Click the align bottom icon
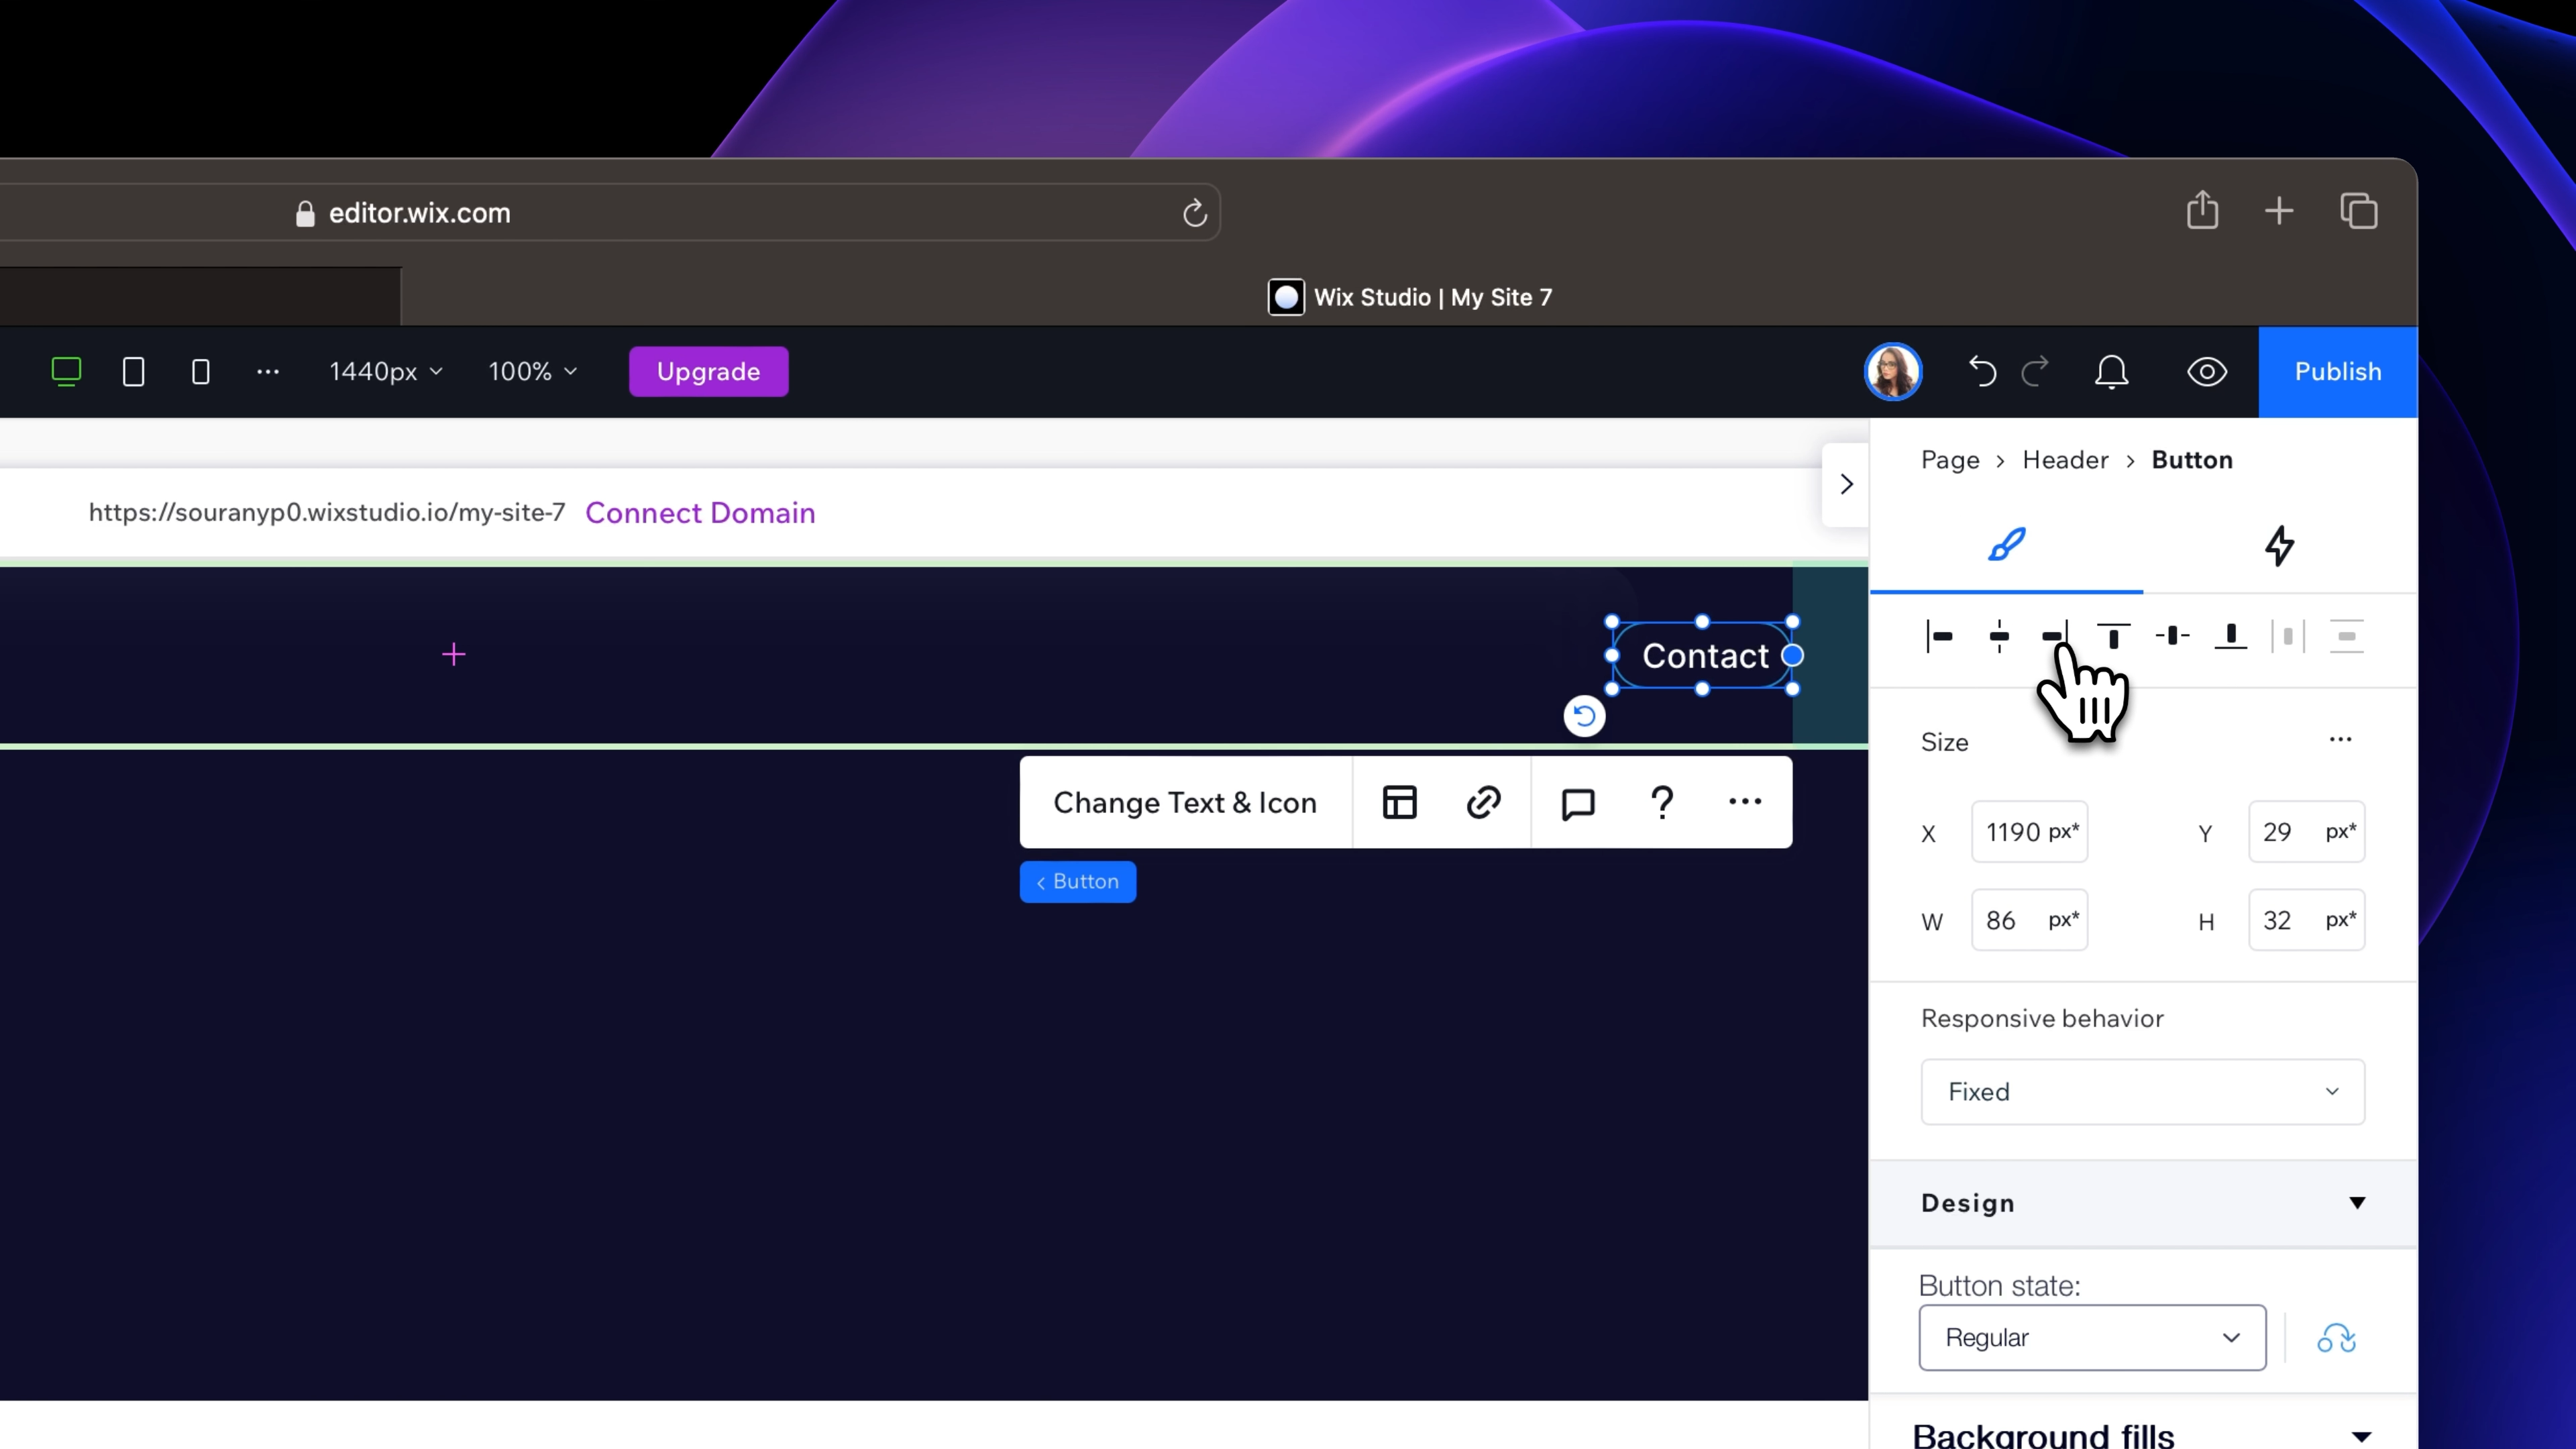 point(2230,636)
